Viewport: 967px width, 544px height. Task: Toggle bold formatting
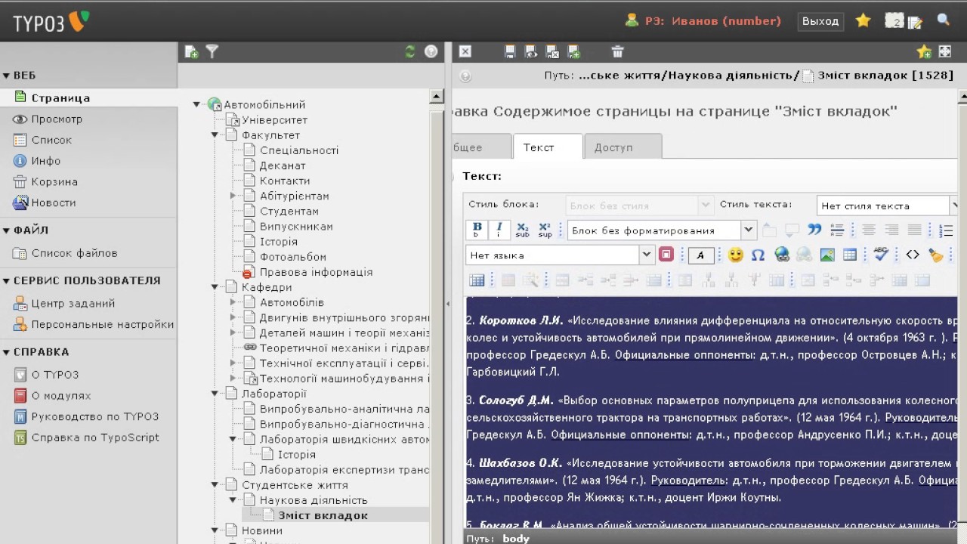[x=477, y=230]
